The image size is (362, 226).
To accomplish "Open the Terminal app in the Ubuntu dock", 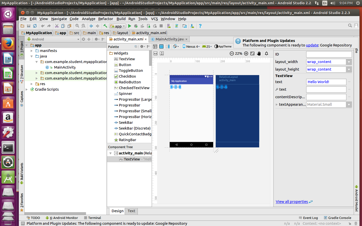I will tap(8, 148).
